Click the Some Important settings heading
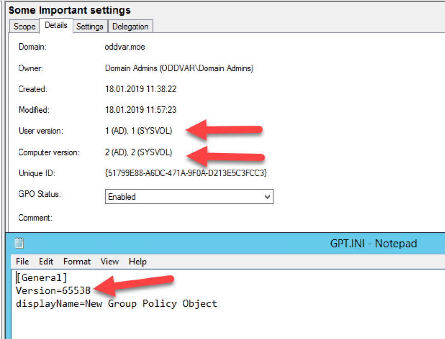This screenshot has width=445, height=339. coord(70,10)
